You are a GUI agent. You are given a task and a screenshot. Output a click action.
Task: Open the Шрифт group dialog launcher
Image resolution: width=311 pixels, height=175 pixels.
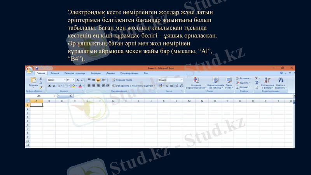84,91
